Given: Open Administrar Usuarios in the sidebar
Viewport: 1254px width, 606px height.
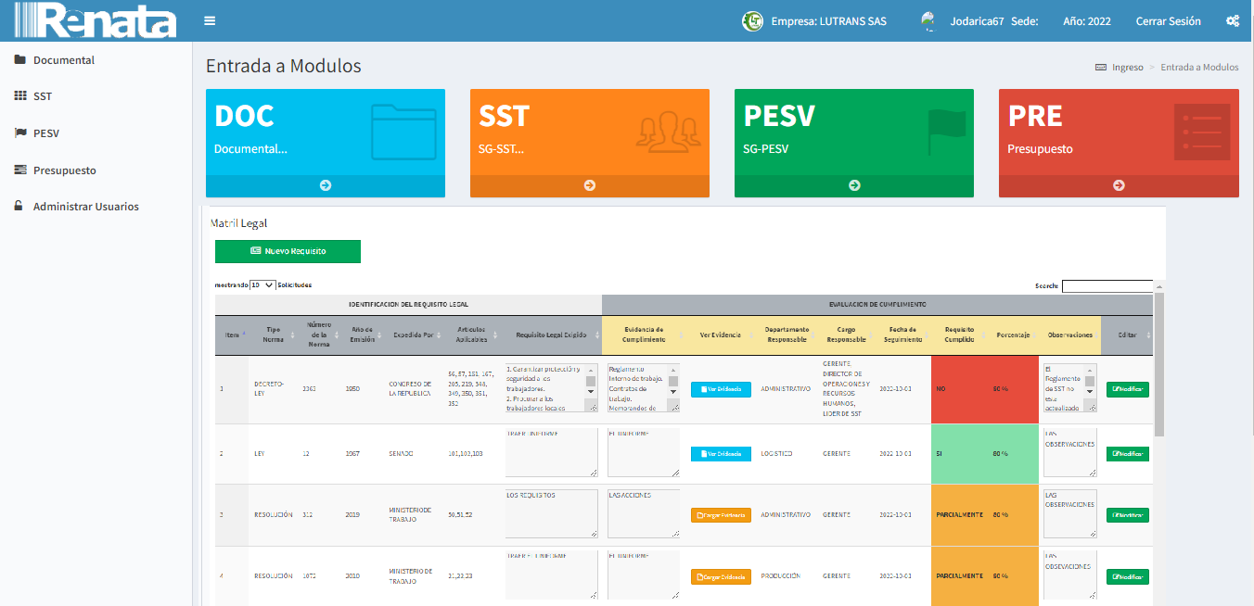Looking at the screenshot, I should (x=85, y=207).
